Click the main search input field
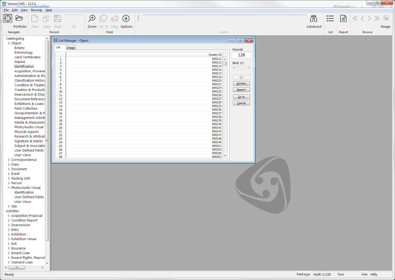The image size is (395, 280). pos(224,18)
